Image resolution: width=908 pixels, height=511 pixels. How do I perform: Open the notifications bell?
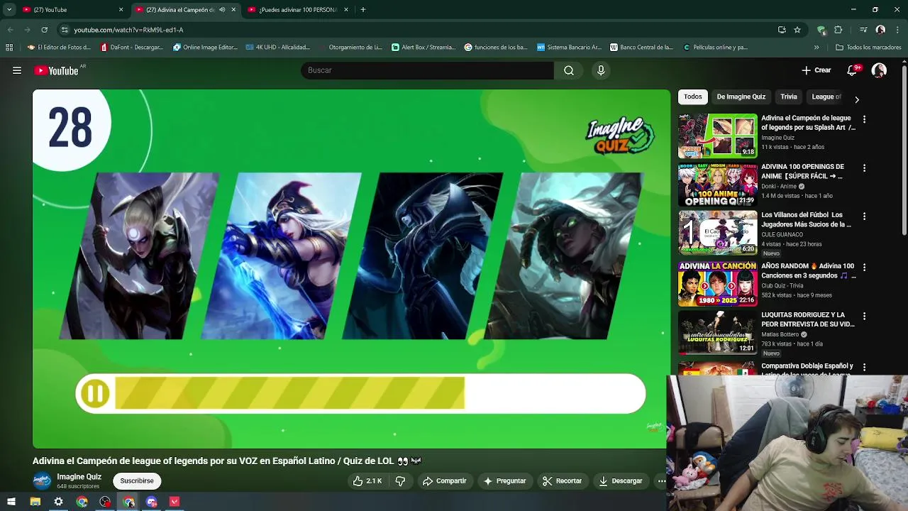[x=852, y=70]
